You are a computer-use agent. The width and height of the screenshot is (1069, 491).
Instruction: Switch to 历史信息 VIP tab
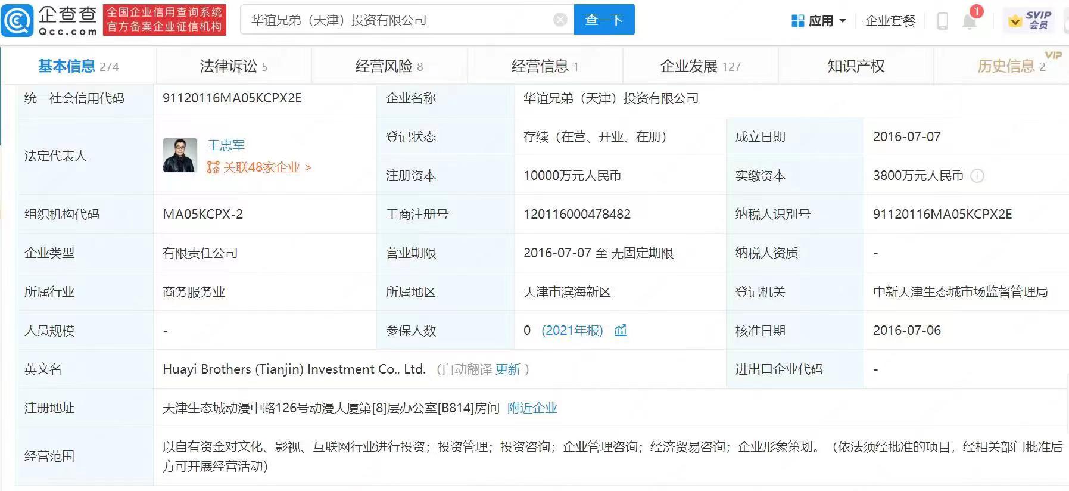coord(1011,66)
